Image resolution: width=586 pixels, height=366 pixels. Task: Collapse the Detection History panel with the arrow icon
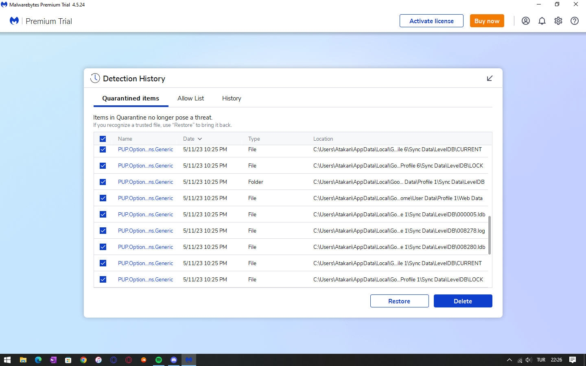pos(490,78)
